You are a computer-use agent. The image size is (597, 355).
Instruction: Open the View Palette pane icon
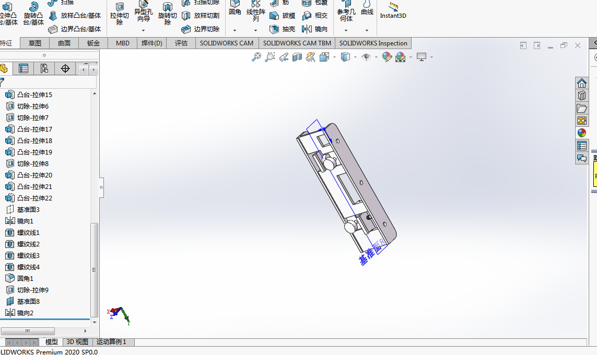click(x=582, y=121)
